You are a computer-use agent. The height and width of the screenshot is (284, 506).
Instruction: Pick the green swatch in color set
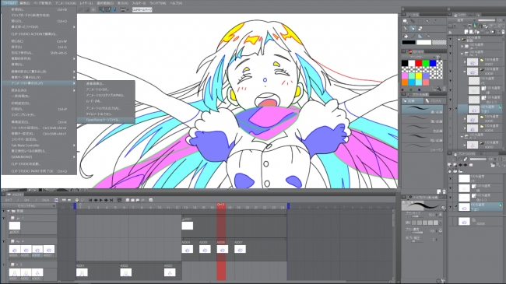(426, 63)
